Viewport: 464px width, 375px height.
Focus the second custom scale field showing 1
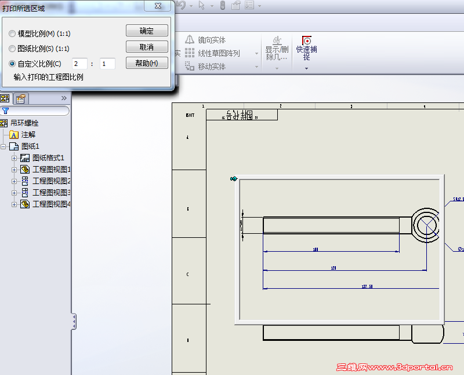[x=107, y=64]
